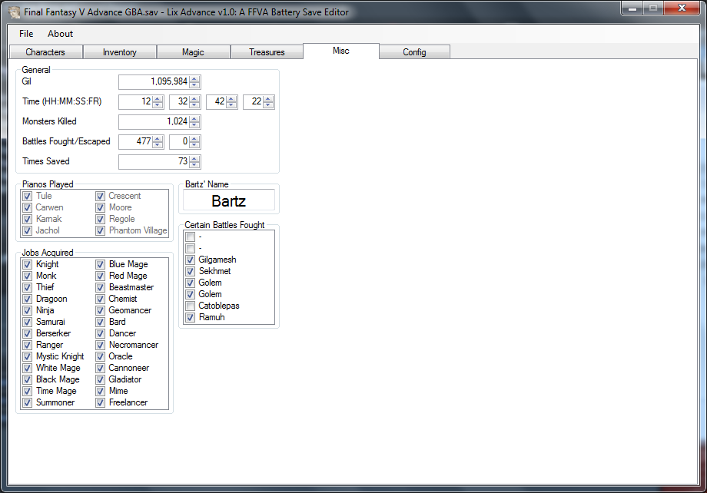Decrease the seconds time value

tap(231, 105)
